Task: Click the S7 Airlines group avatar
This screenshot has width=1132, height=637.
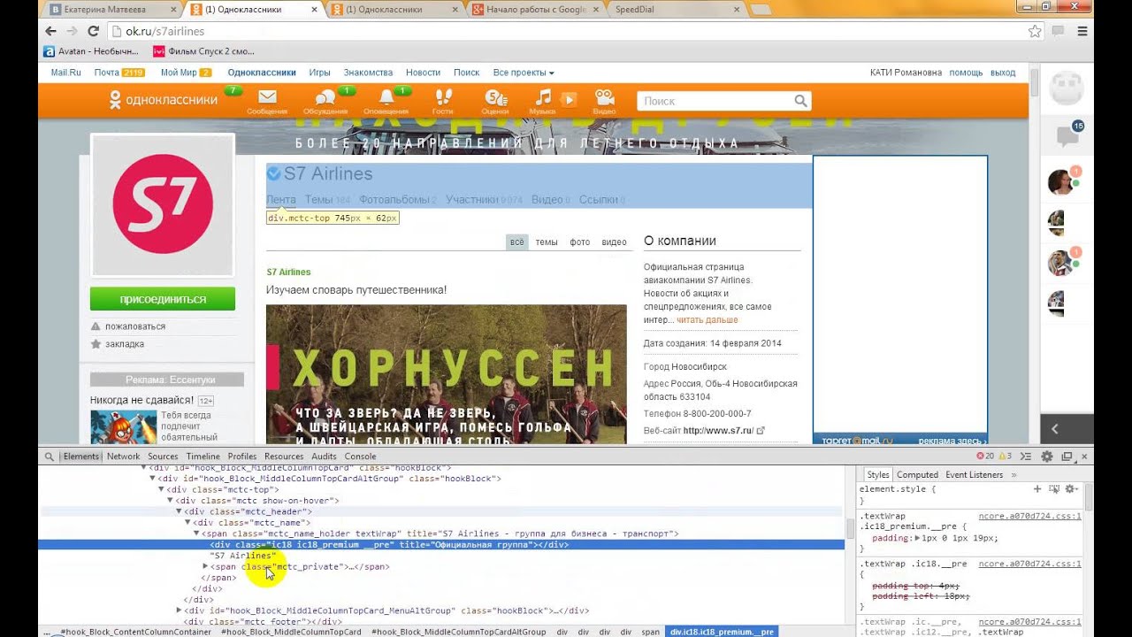Action: coord(163,204)
